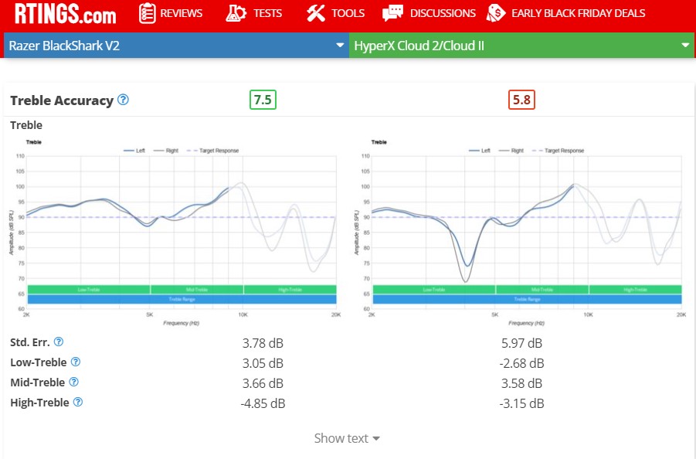The height and width of the screenshot is (459, 696).
Task: Click the Early Black Friday Deals tag icon
Action: (x=496, y=13)
